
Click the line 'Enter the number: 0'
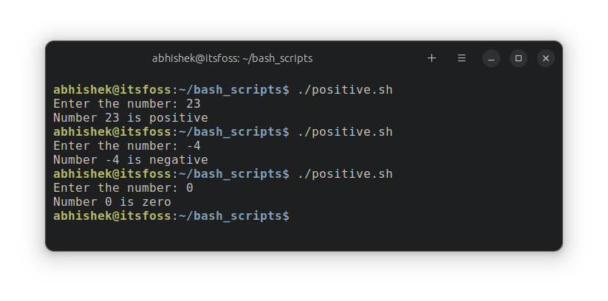[x=123, y=188]
